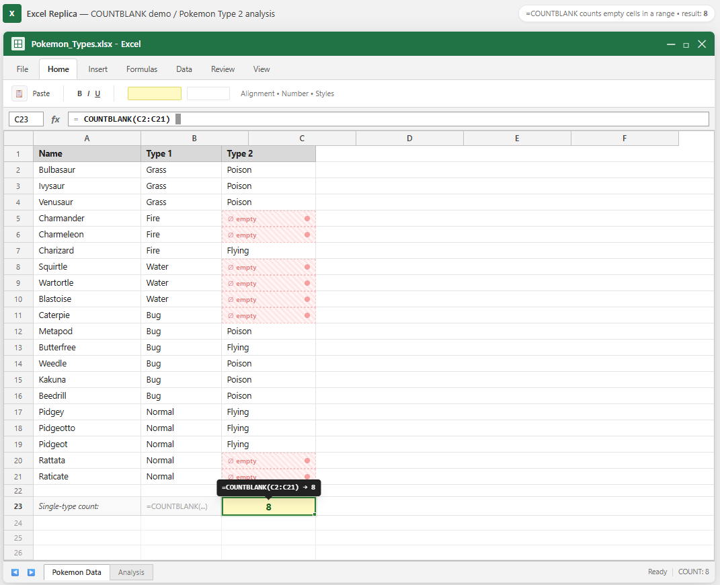Click the Type 1 header cell

pyautogui.click(x=181, y=154)
